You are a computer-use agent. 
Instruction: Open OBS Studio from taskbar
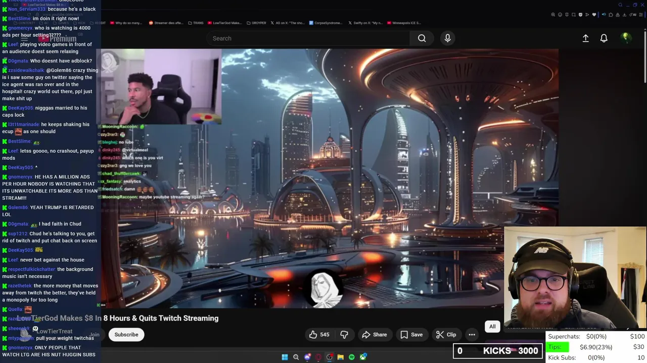330,357
